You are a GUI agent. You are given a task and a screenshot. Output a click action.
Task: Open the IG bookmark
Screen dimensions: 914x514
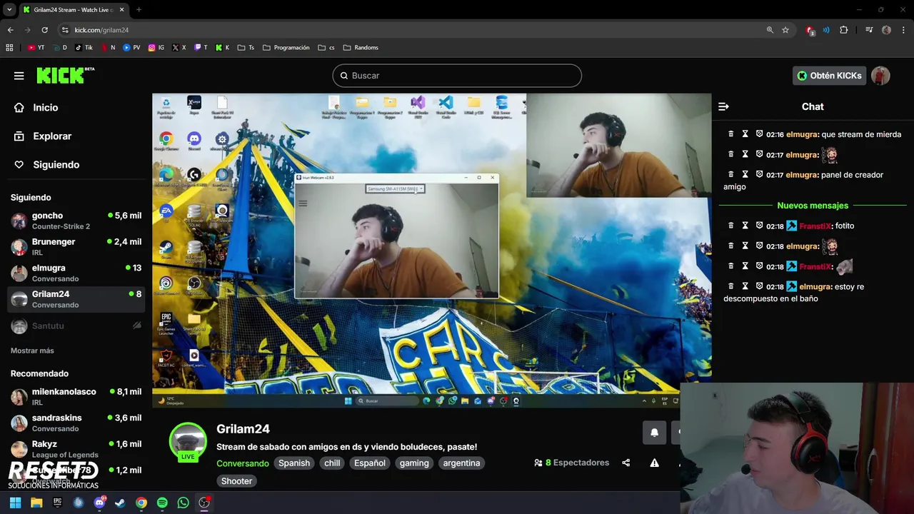pyautogui.click(x=156, y=48)
